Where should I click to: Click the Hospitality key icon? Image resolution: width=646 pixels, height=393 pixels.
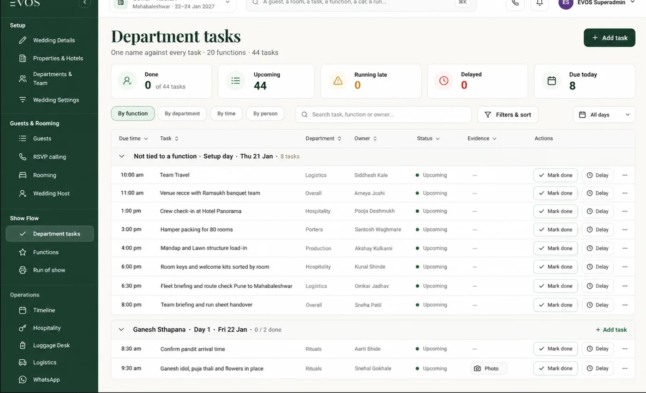tap(23, 328)
